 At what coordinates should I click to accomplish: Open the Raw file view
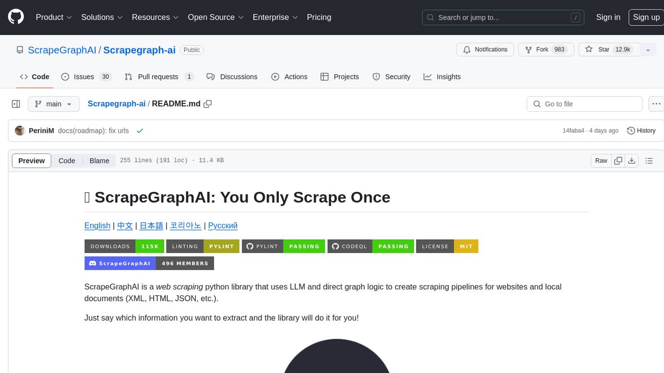pos(601,161)
